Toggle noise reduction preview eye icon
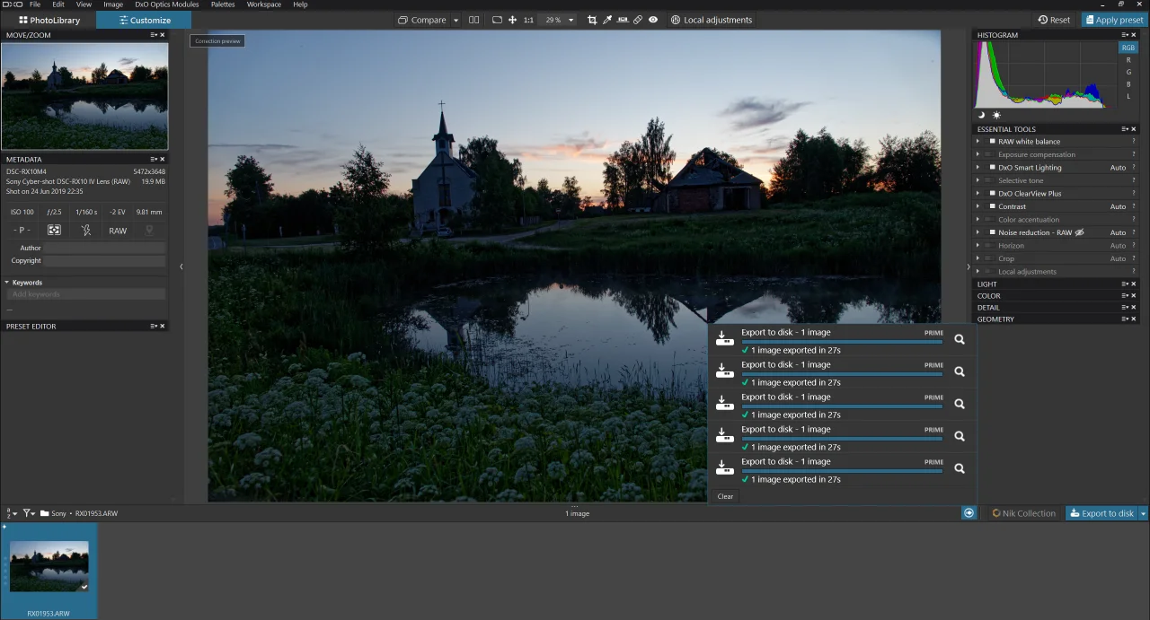The image size is (1150, 620). pyautogui.click(x=1079, y=232)
